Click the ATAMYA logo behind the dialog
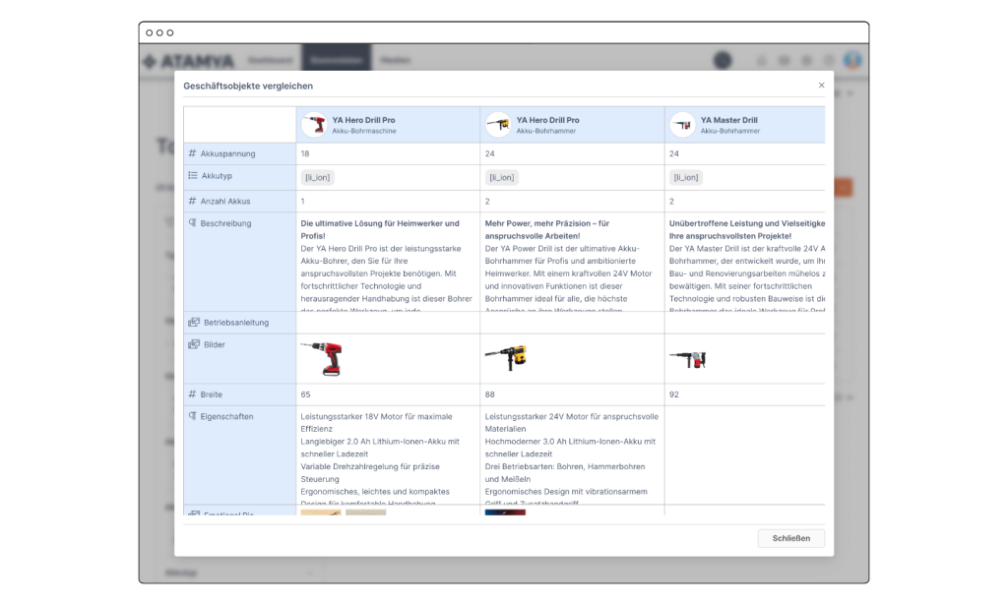 (189, 61)
